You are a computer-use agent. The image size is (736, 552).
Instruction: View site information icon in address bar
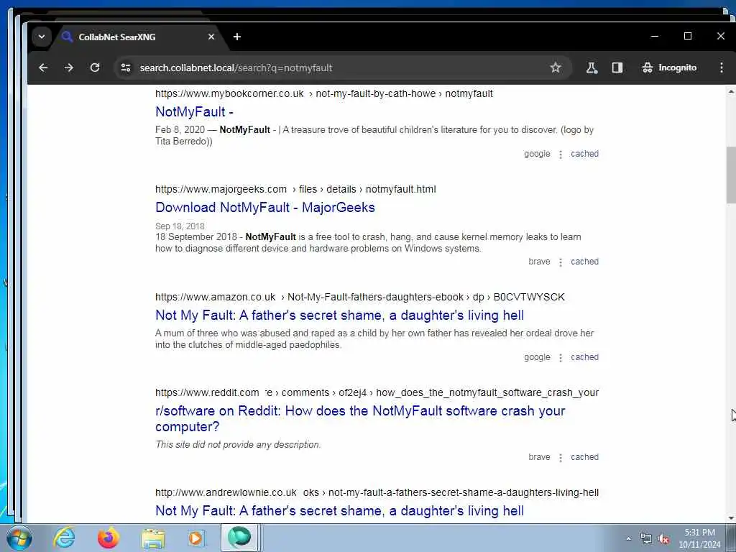(x=126, y=68)
